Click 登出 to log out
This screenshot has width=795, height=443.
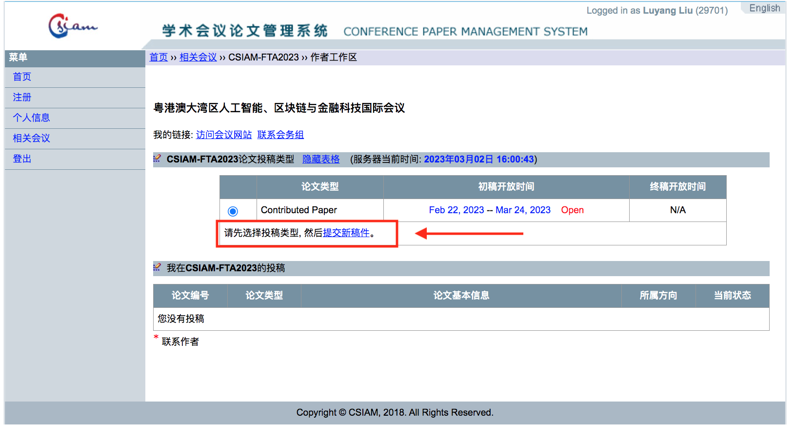[22, 159]
